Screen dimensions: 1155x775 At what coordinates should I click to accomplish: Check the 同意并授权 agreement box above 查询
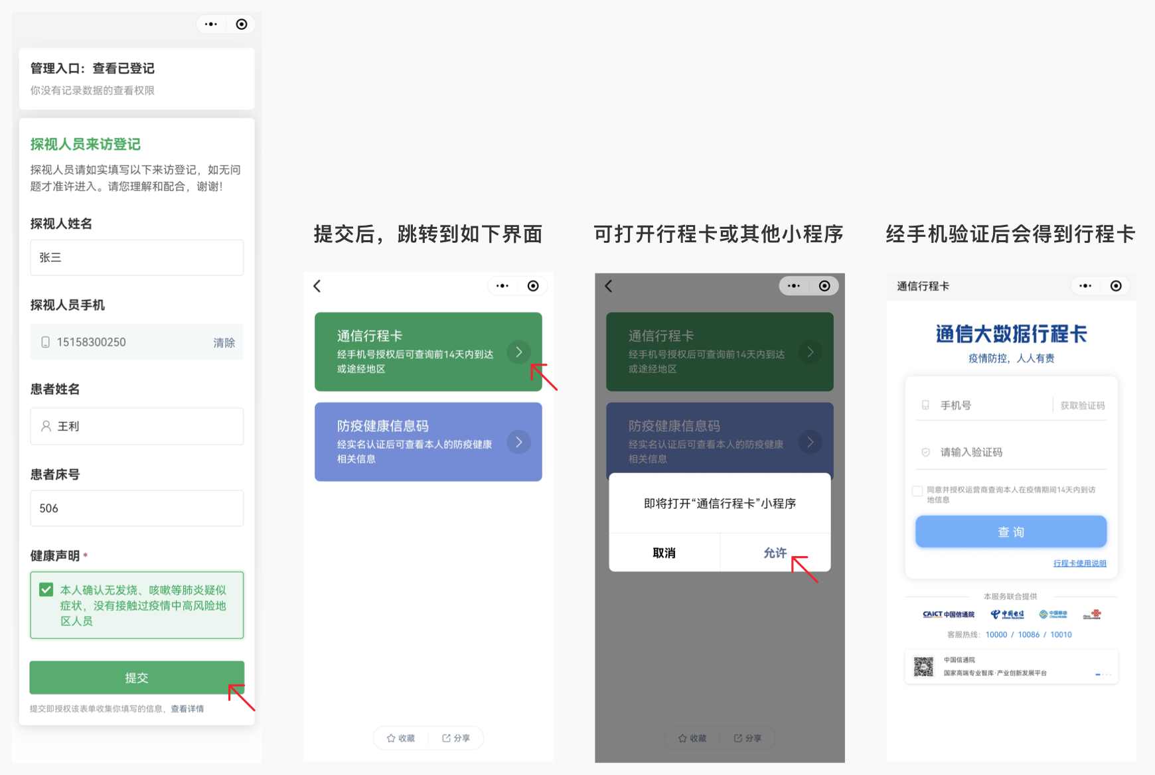(917, 491)
